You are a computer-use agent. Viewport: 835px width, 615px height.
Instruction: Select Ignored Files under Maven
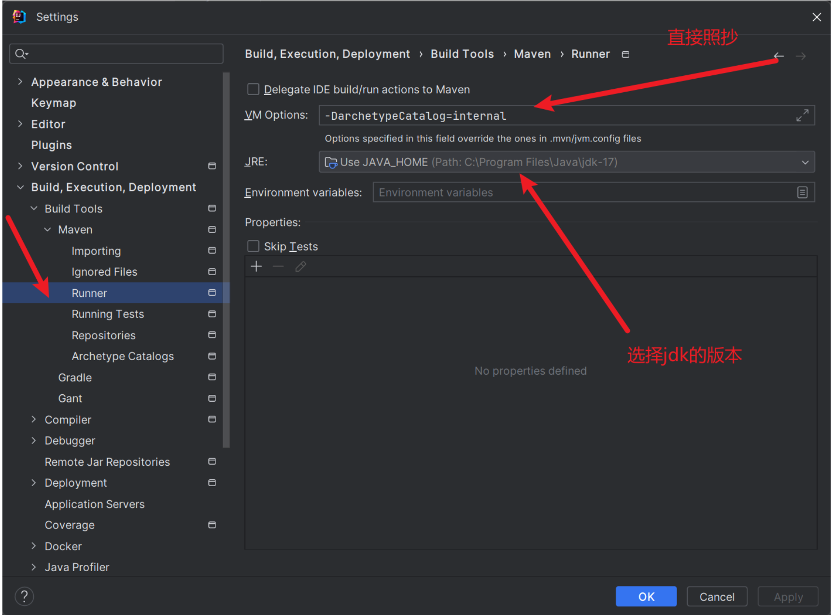[x=104, y=272]
